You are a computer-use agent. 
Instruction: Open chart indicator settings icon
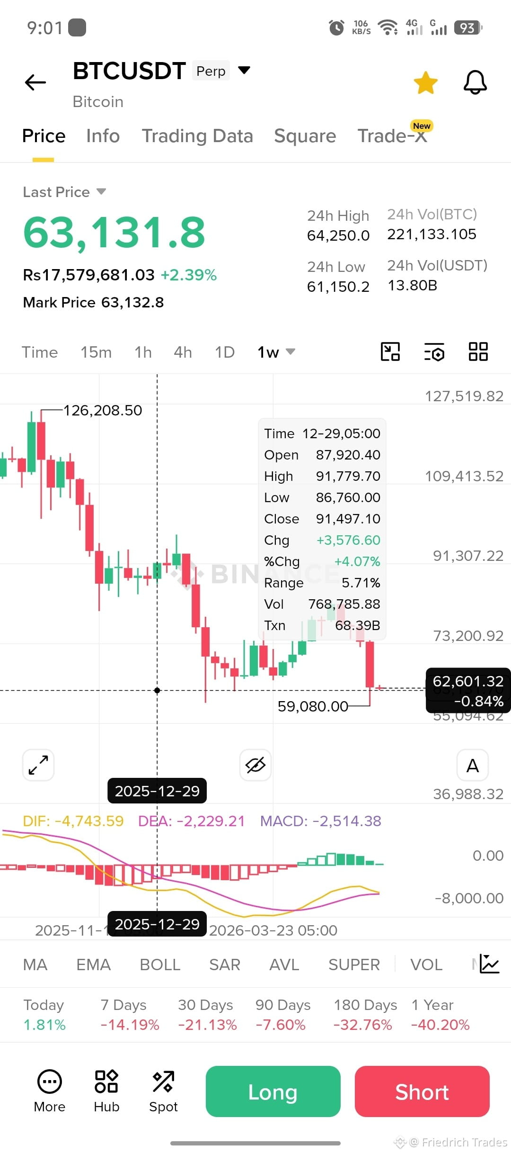pyautogui.click(x=434, y=352)
